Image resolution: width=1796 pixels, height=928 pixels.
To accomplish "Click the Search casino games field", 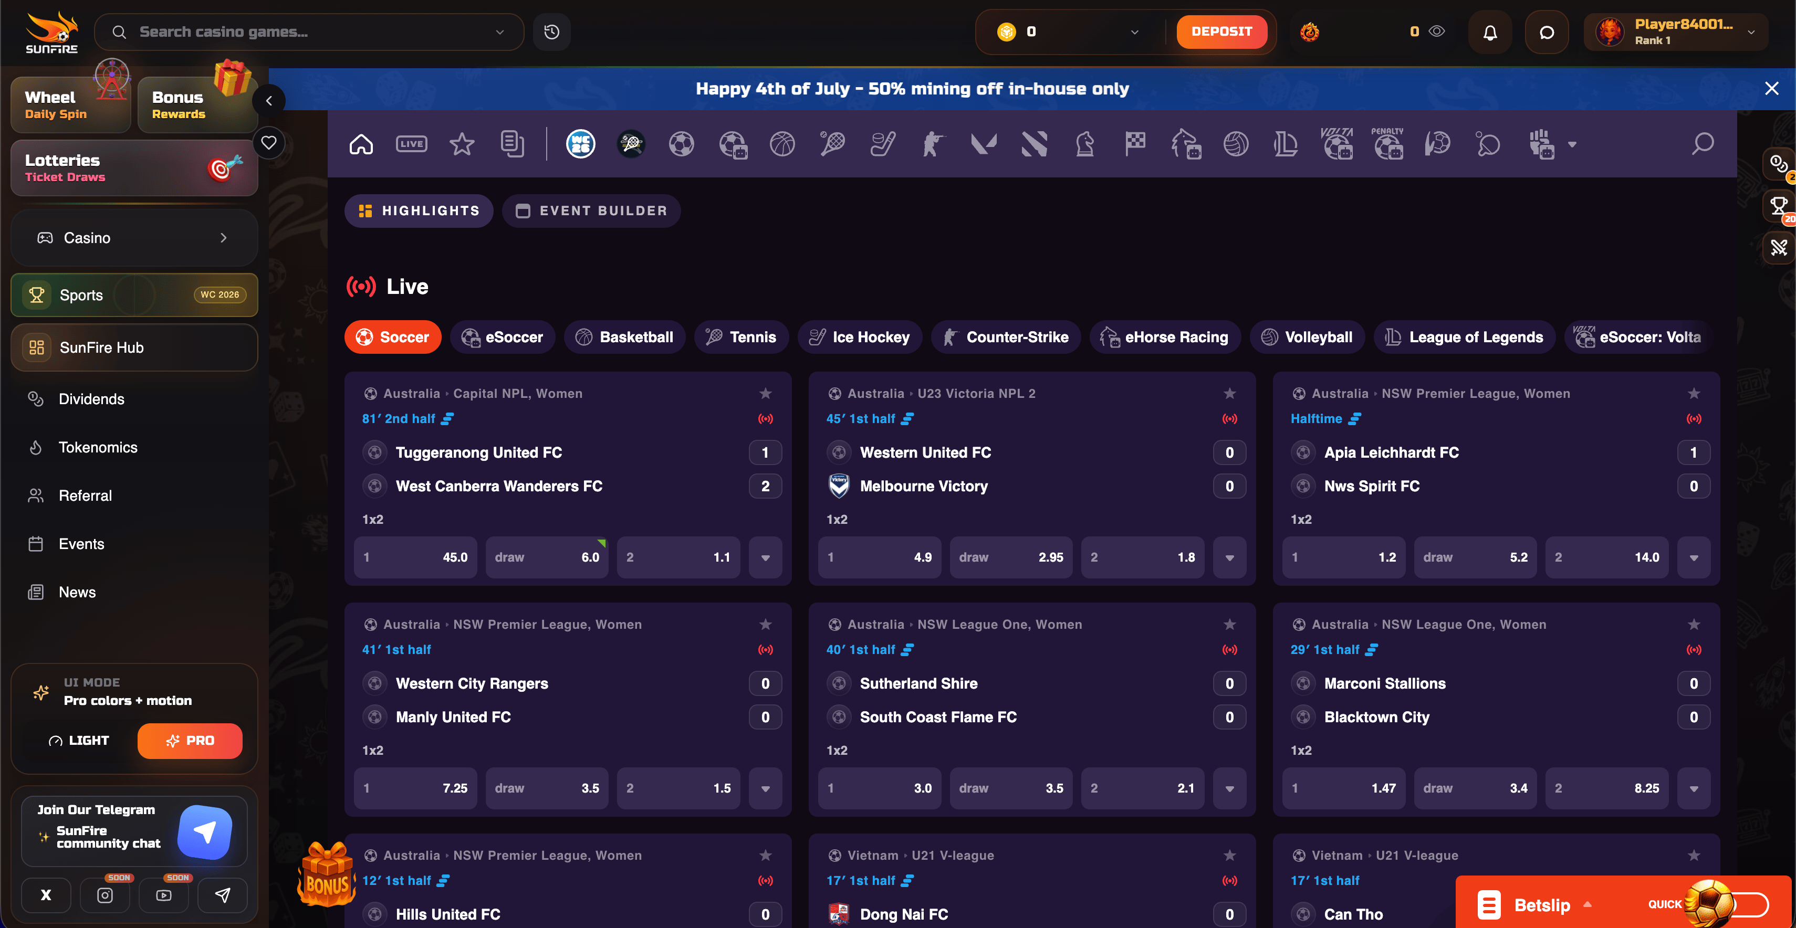I will point(309,32).
